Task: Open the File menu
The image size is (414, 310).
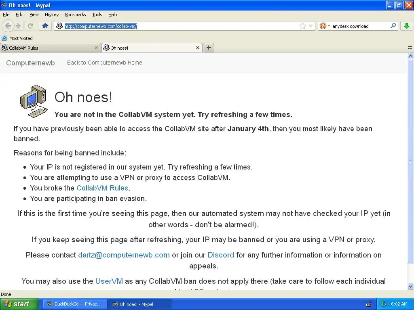Action: click(6, 15)
